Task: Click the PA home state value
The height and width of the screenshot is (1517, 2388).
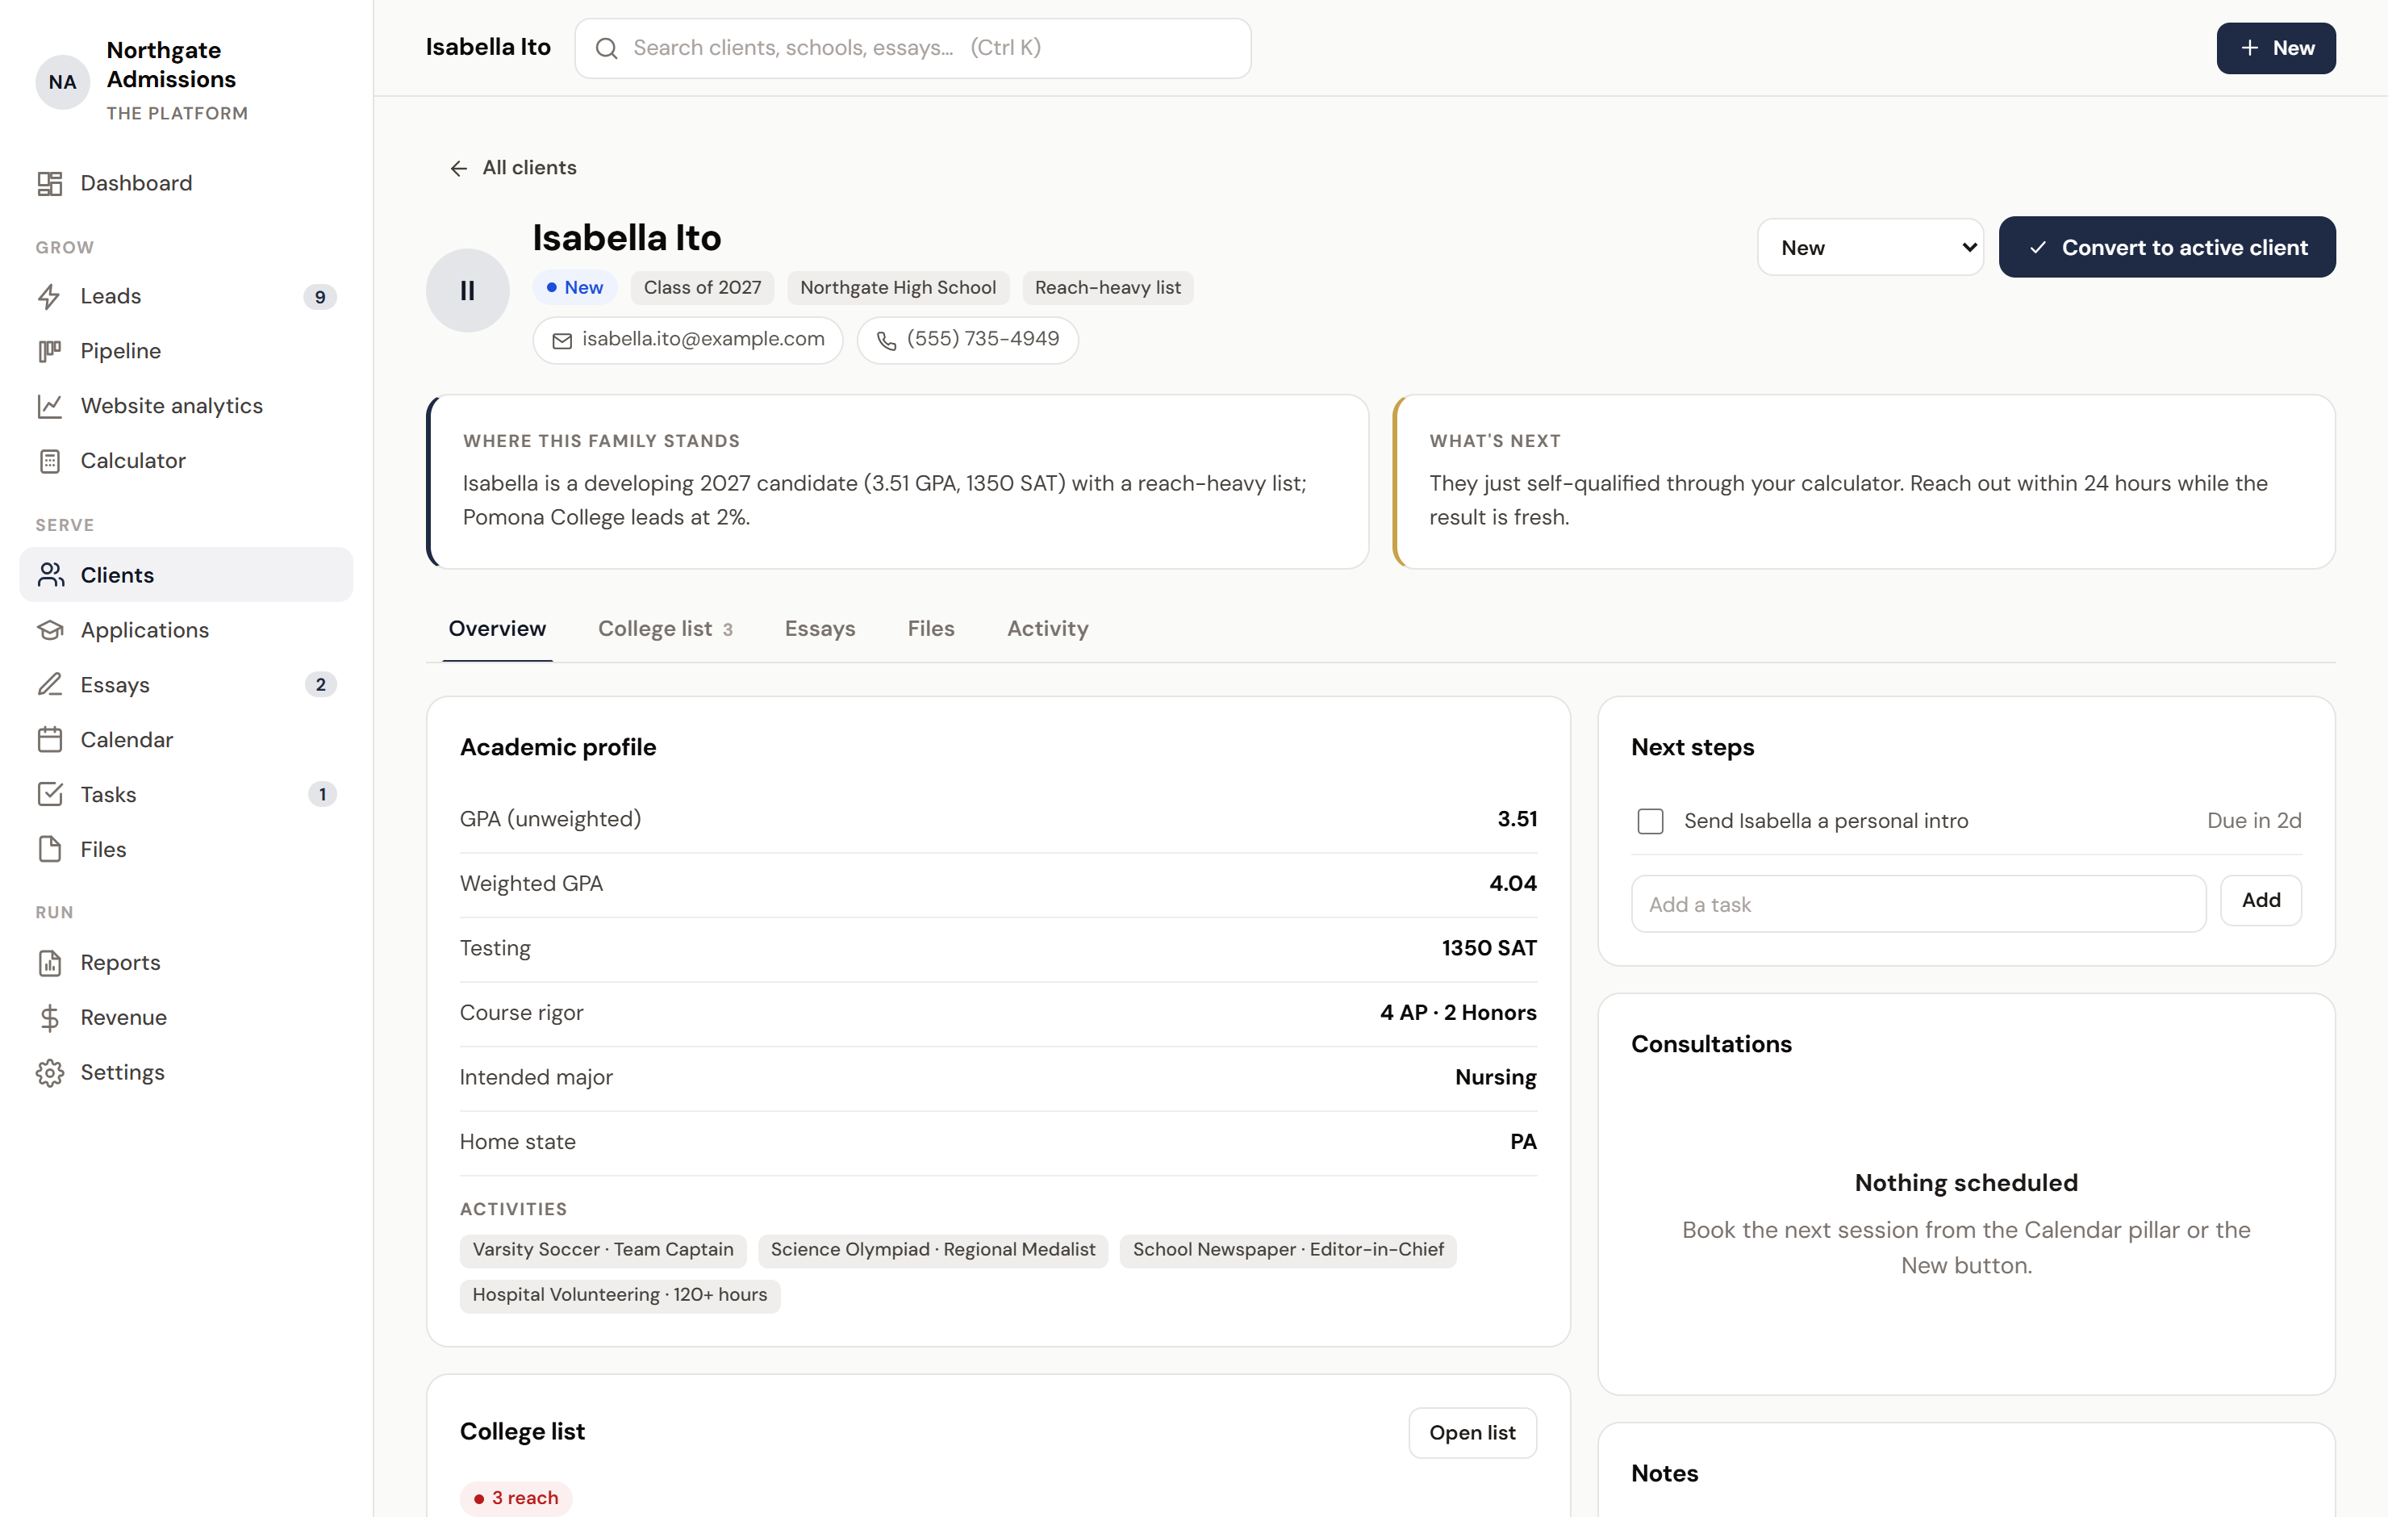Action: (1523, 1142)
